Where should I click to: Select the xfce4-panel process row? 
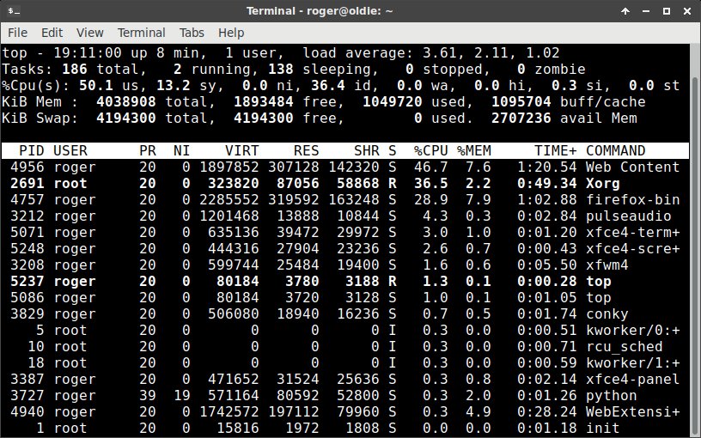click(x=345, y=380)
